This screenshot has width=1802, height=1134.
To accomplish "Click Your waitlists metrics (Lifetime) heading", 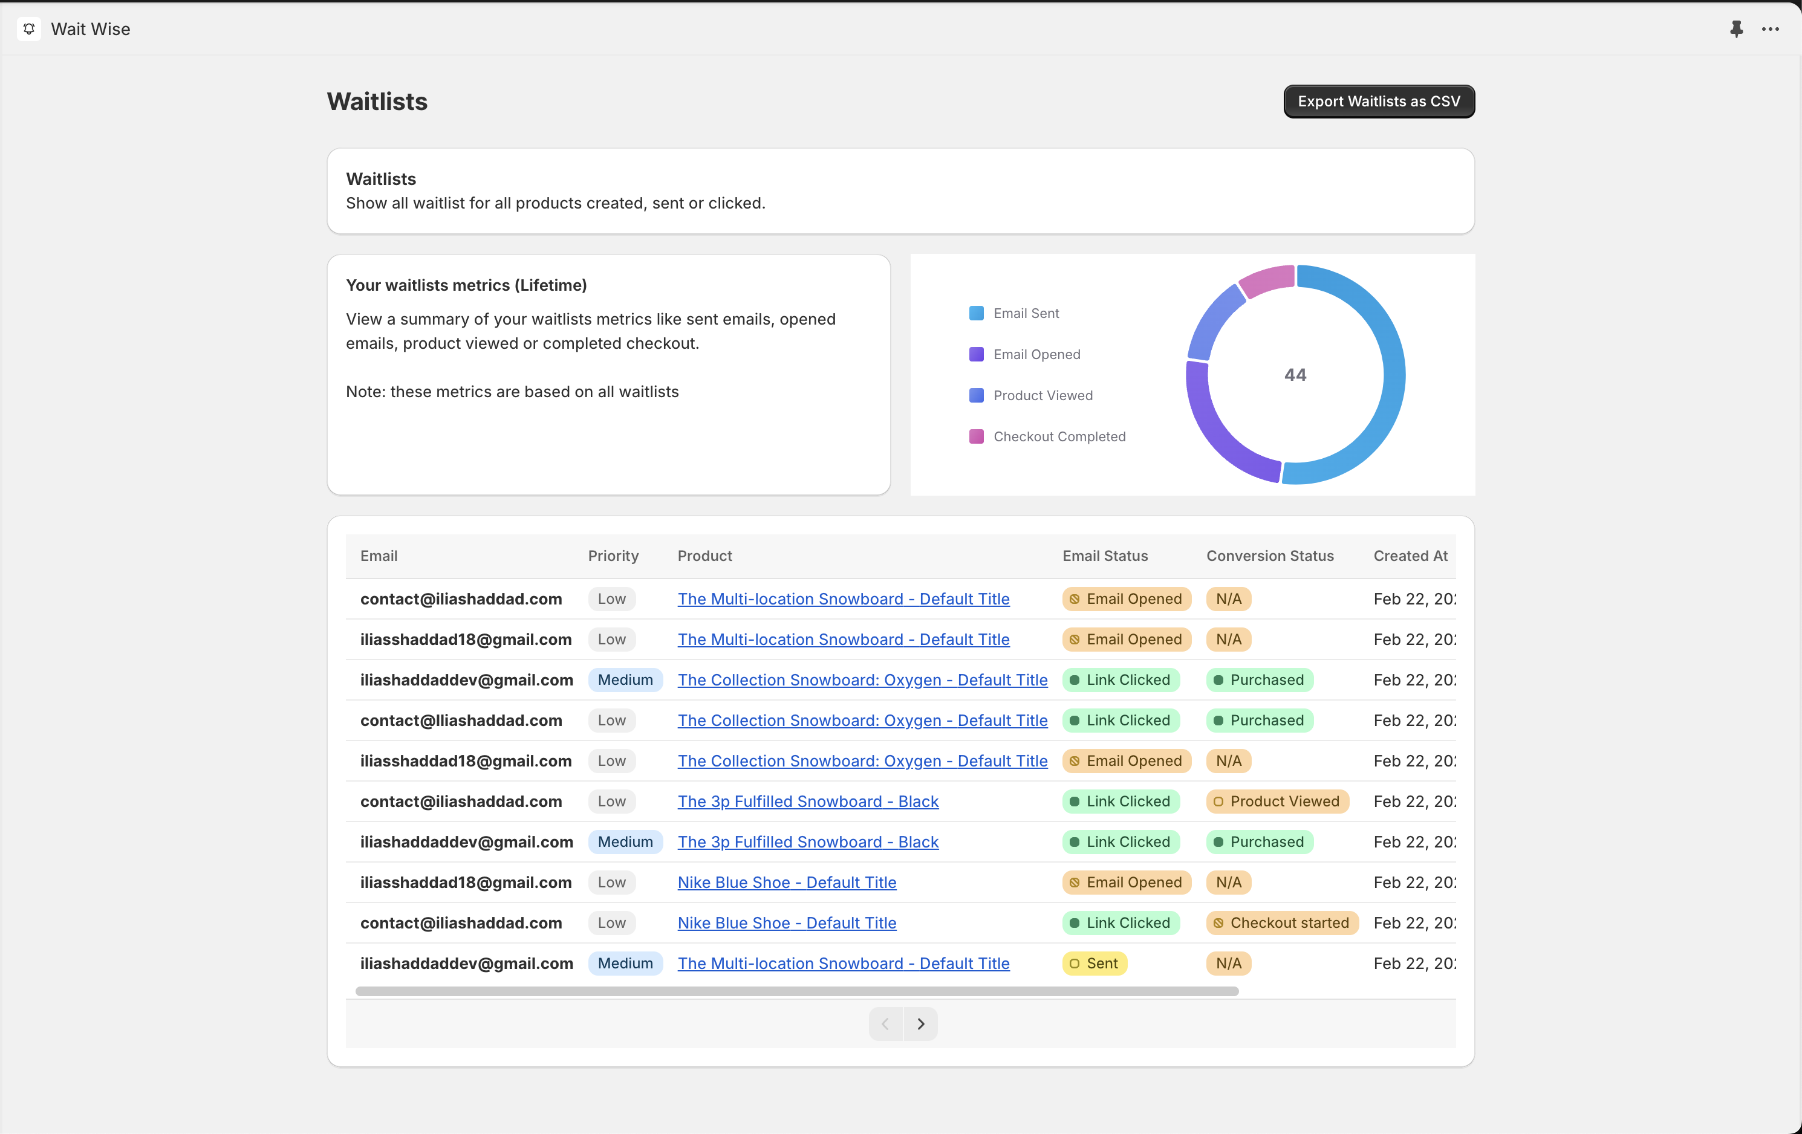I will (466, 285).
